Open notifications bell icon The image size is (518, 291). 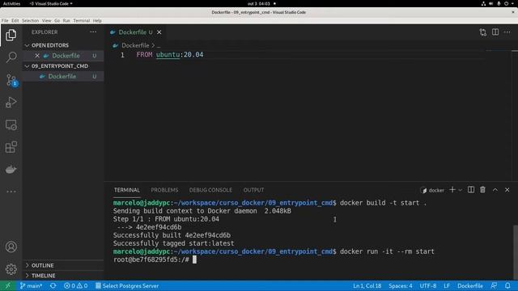pyautogui.click(x=507, y=285)
